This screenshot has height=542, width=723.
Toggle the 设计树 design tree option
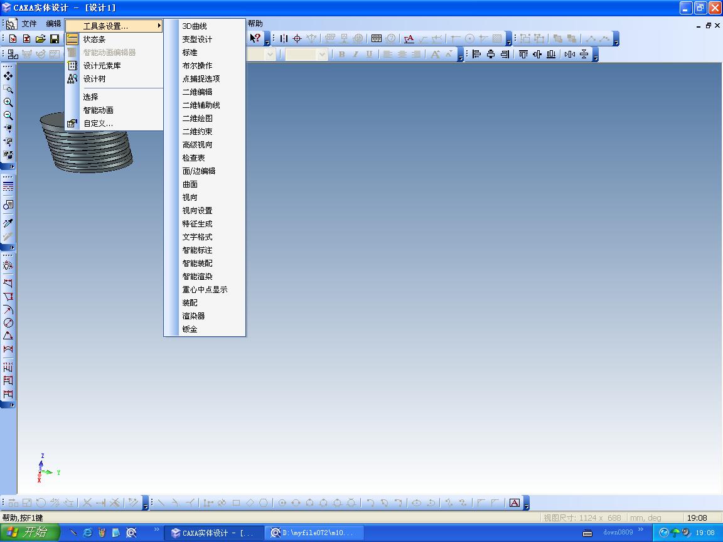tap(114, 79)
